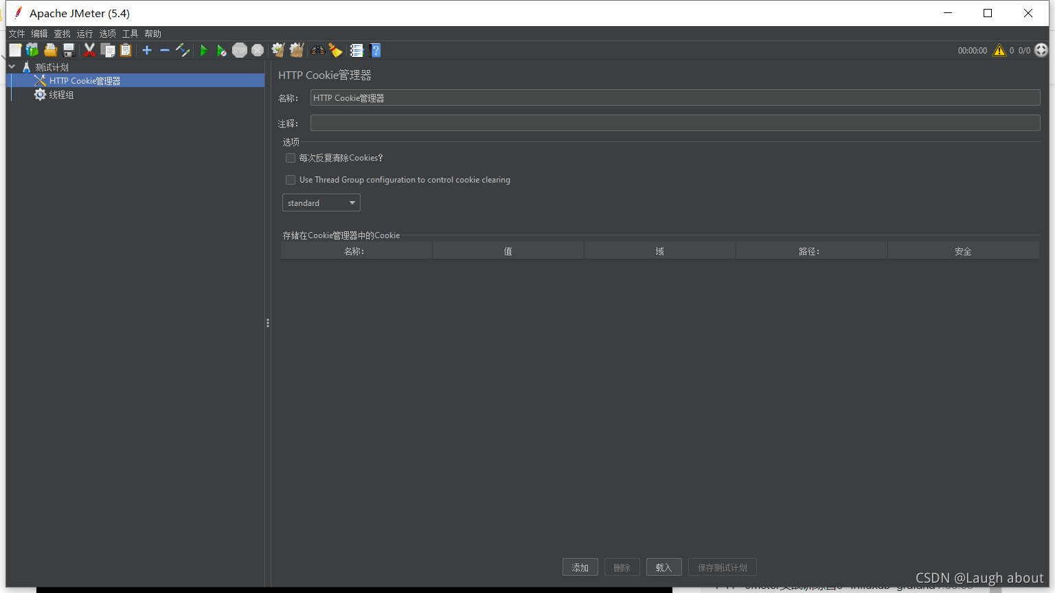Open the 运行 menu
This screenshot has height=593, width=1055.
pyautogui.click(x=84, y=34)
